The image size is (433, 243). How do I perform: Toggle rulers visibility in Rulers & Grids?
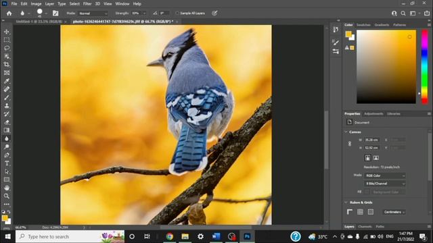(x=350, y=212)
